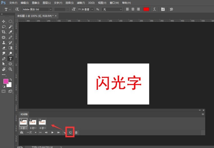Select the Eraser tool
Image resolution: width=214 pixels, height=148 pixels.
coord(4,48)
